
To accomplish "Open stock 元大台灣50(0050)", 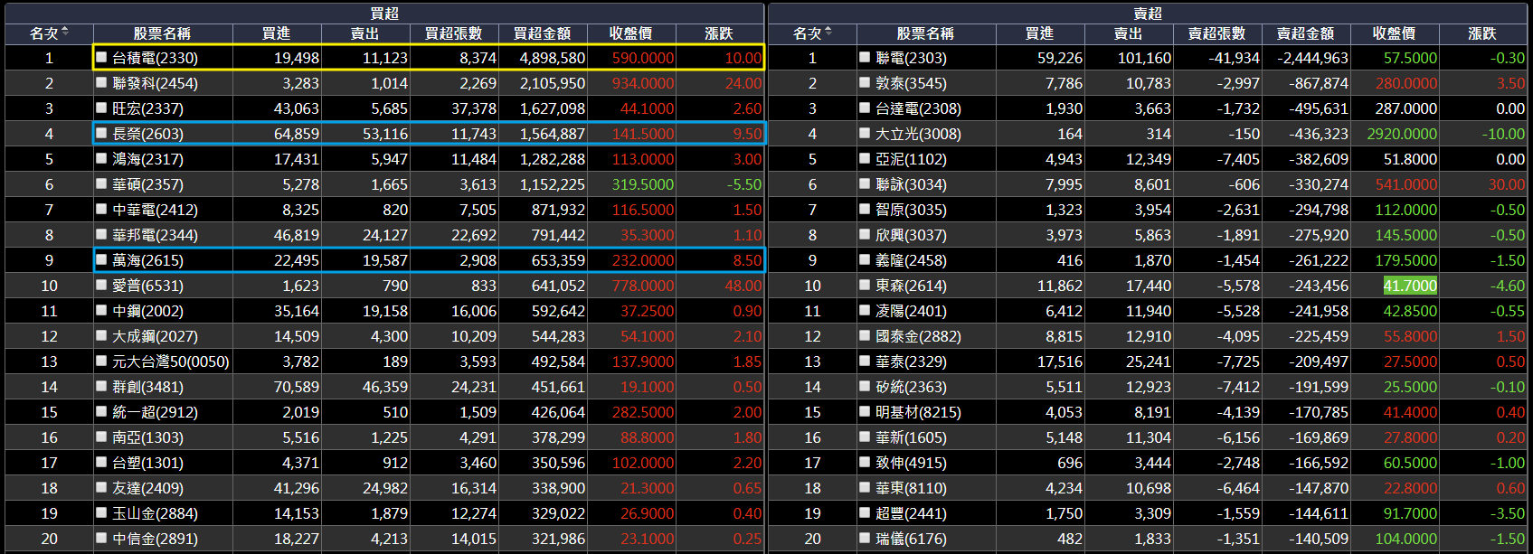I will [171, 362].
